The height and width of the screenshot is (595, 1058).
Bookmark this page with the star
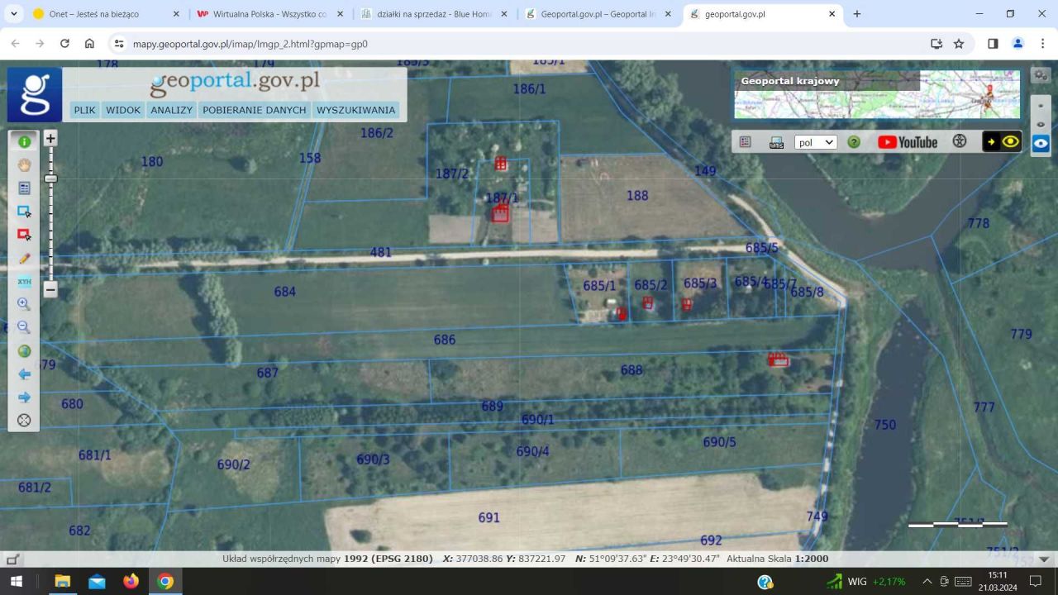click(x=959, y=44)
